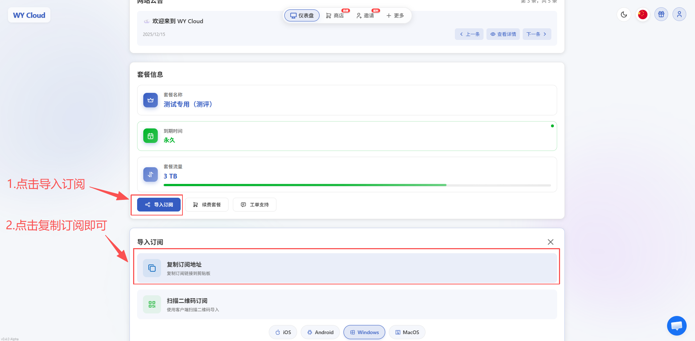
Task: Click the China flag language icon
Action: (x=642, y=15)
